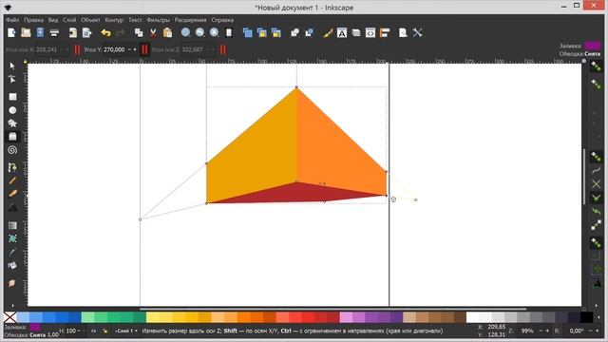Screen dimensions: 608x342
Task: Open Inkscape preferences wrench icon
Action: click(418, 33)
